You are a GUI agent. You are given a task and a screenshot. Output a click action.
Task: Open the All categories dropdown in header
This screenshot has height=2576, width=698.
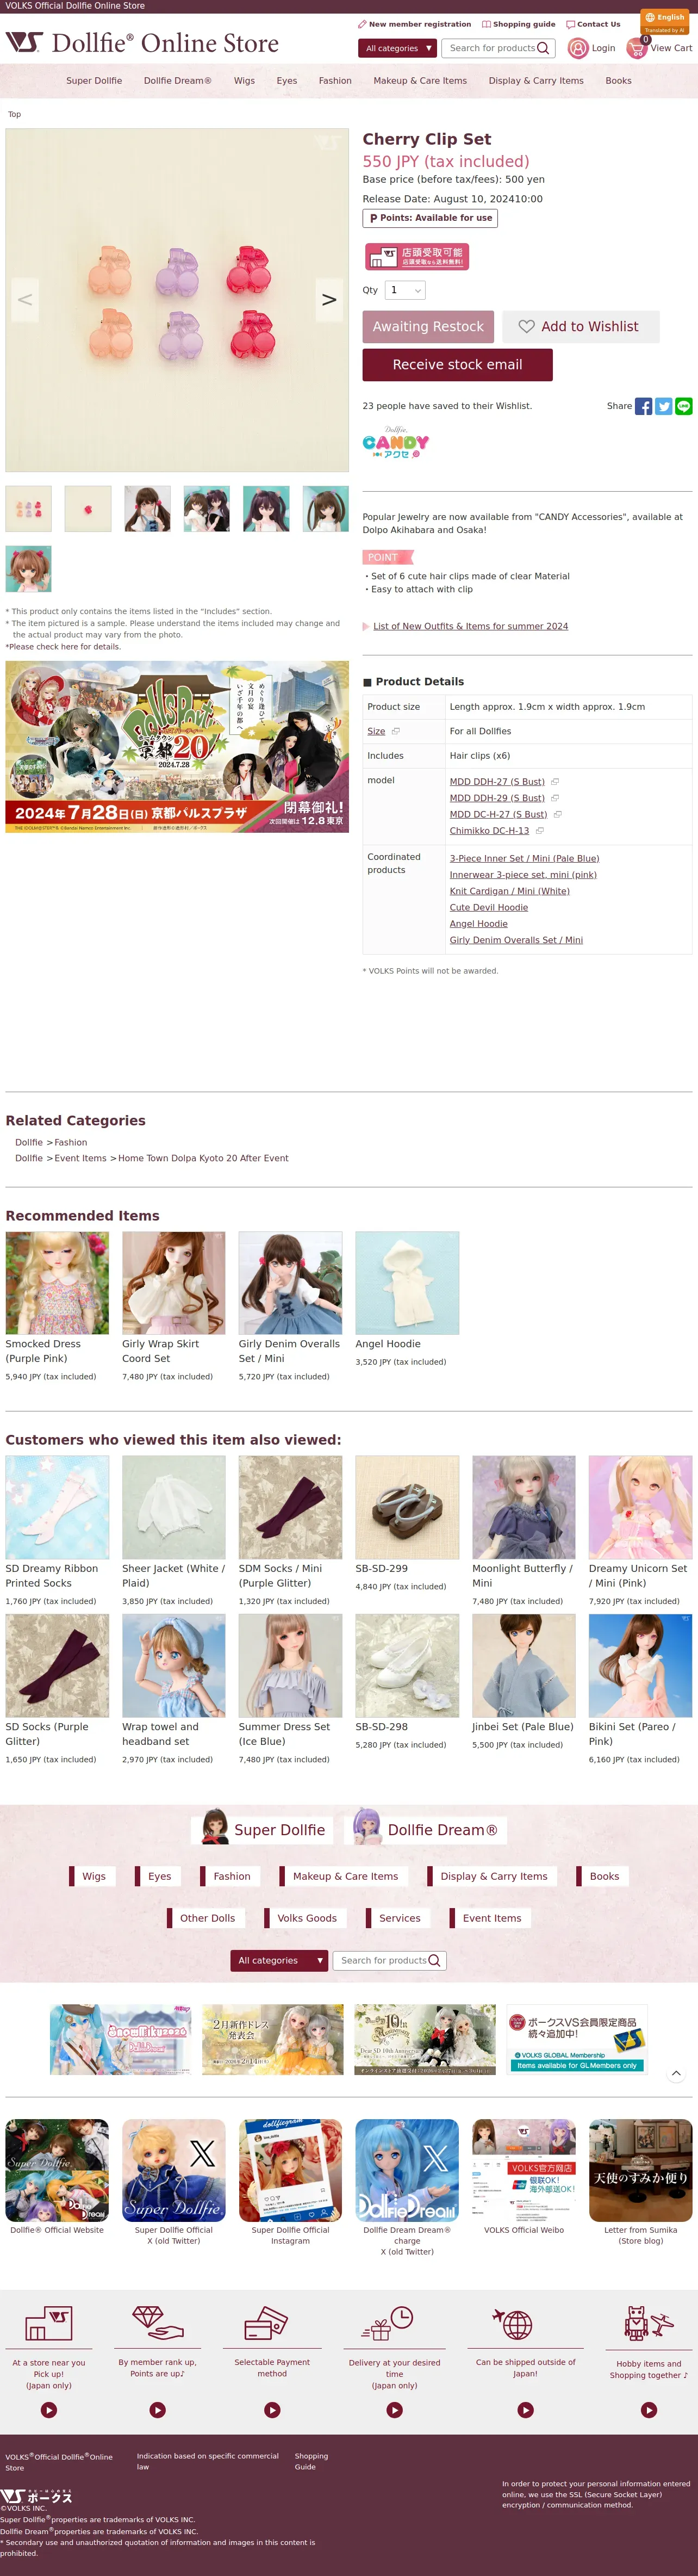pyautogui.click(x=398, y=48)
